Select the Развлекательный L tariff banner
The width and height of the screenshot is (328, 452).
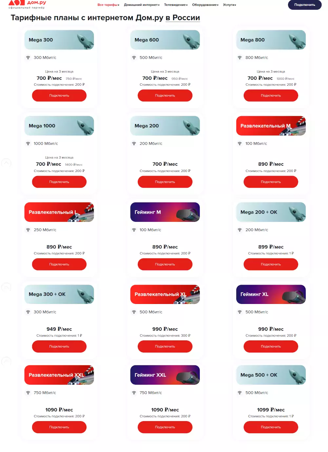tap(59, 212)
